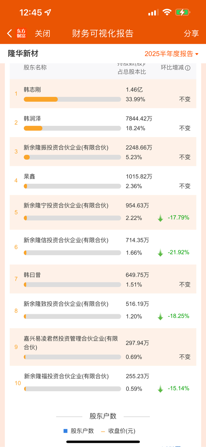Open the 东方财富 logo icon

[x=21, y=33]
